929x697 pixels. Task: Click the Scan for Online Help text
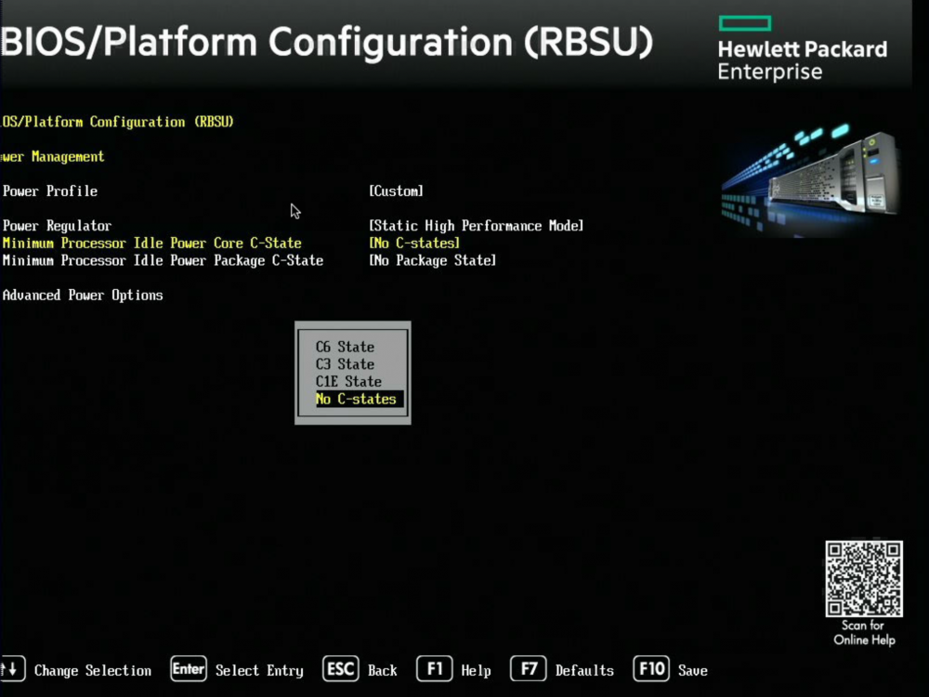pyautogui.click(x=864, y=632)
